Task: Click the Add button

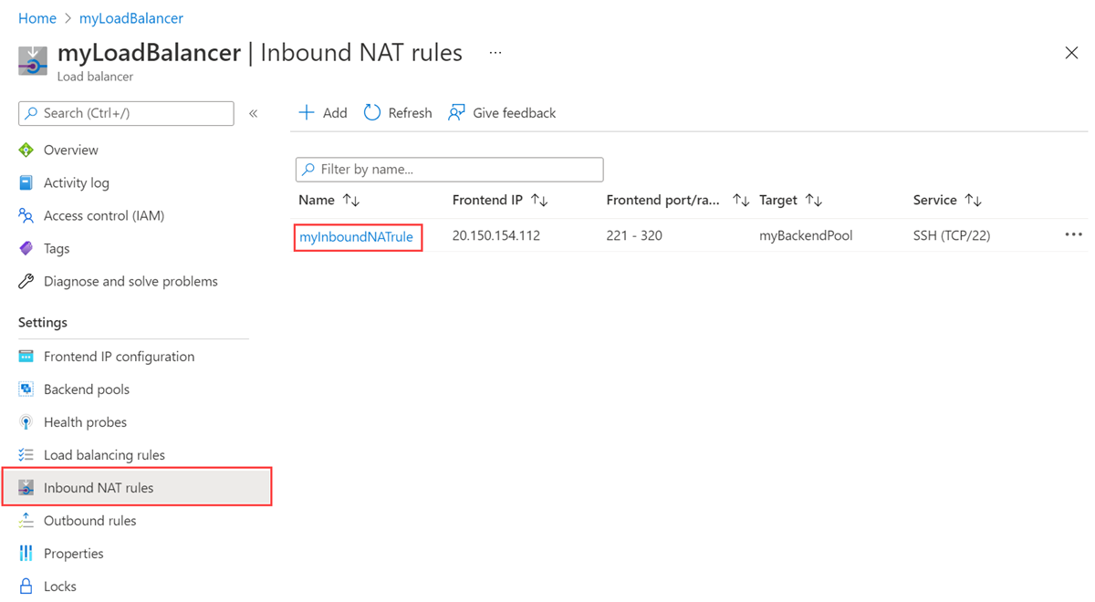Action: (x=323, y=113)
